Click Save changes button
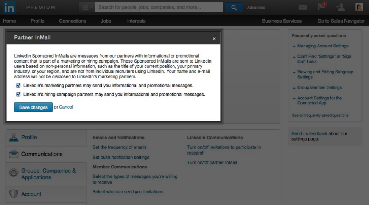Screen dimensions: 369x205 [x=33, y=107]
